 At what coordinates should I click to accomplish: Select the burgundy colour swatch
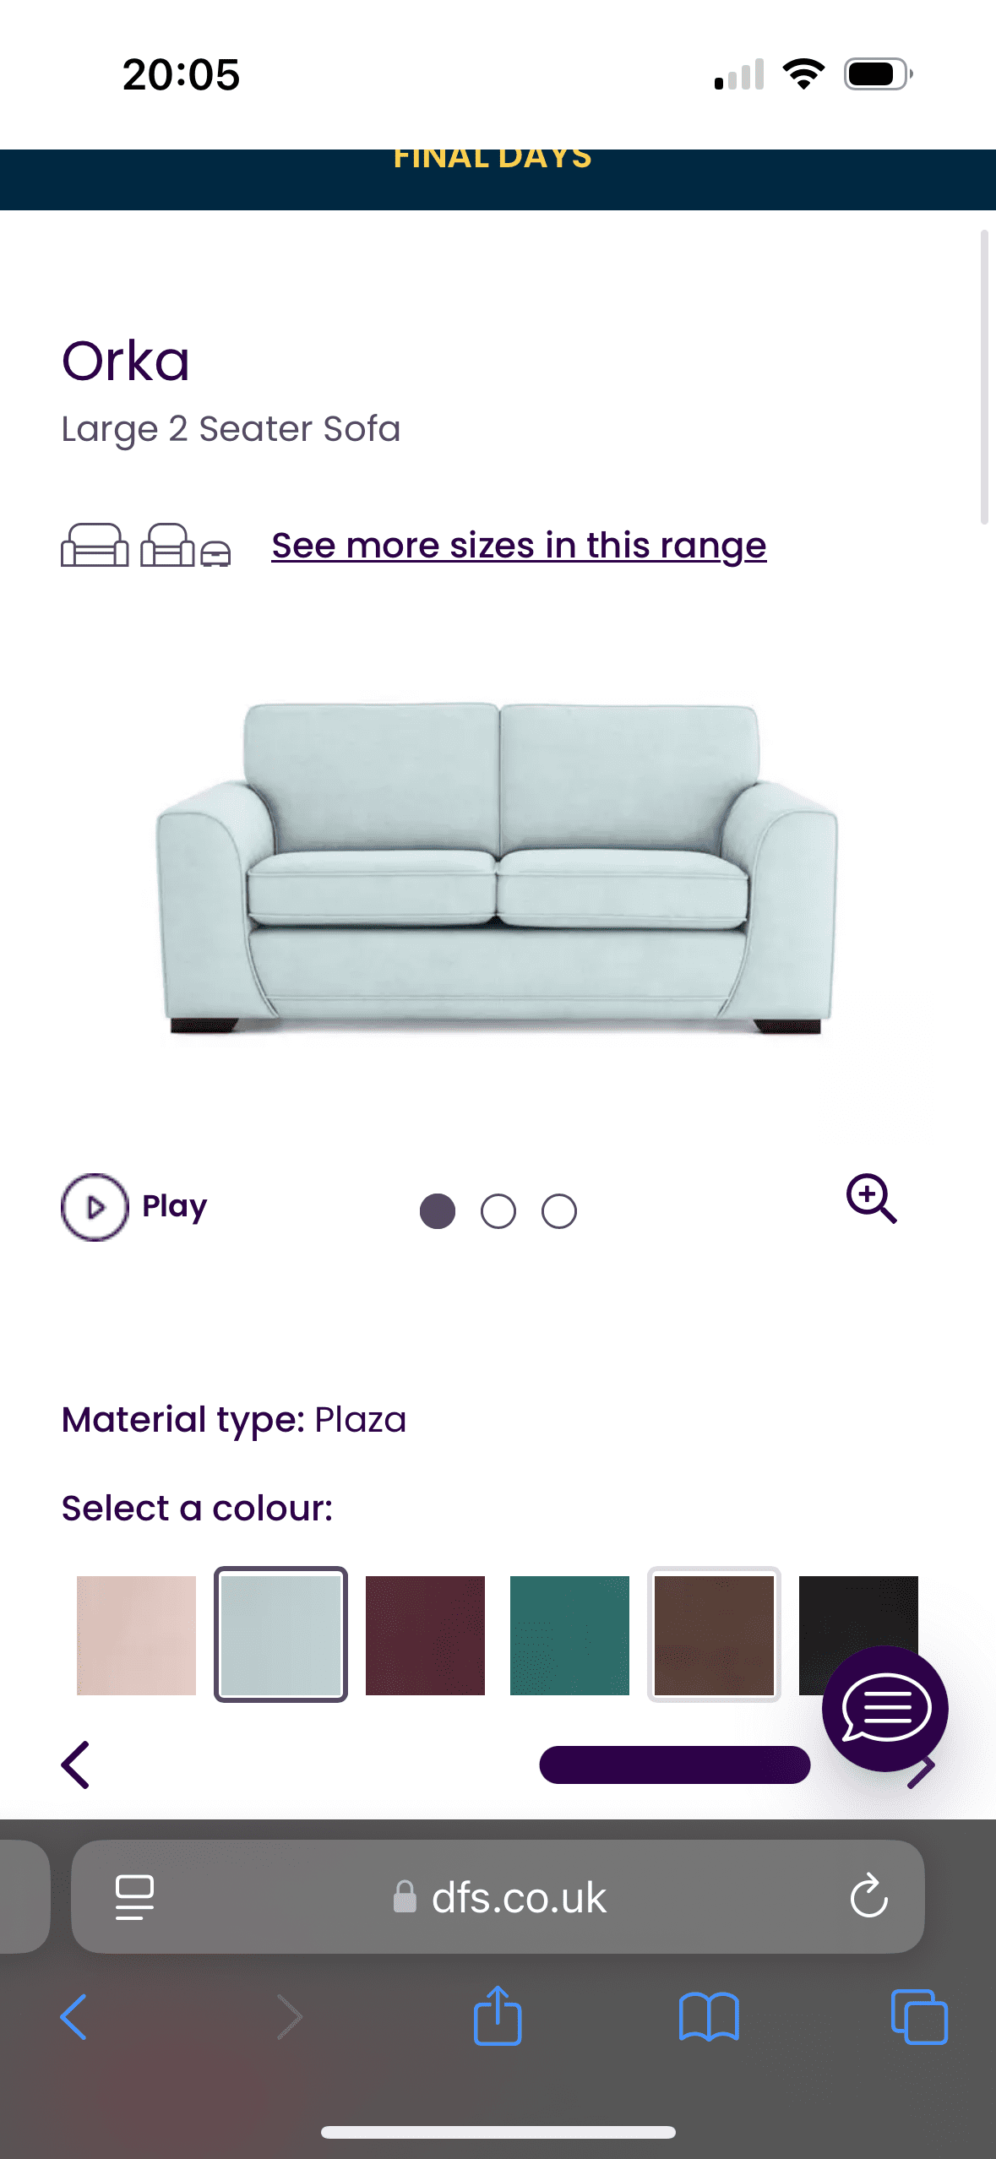[x=425, y=1635]
